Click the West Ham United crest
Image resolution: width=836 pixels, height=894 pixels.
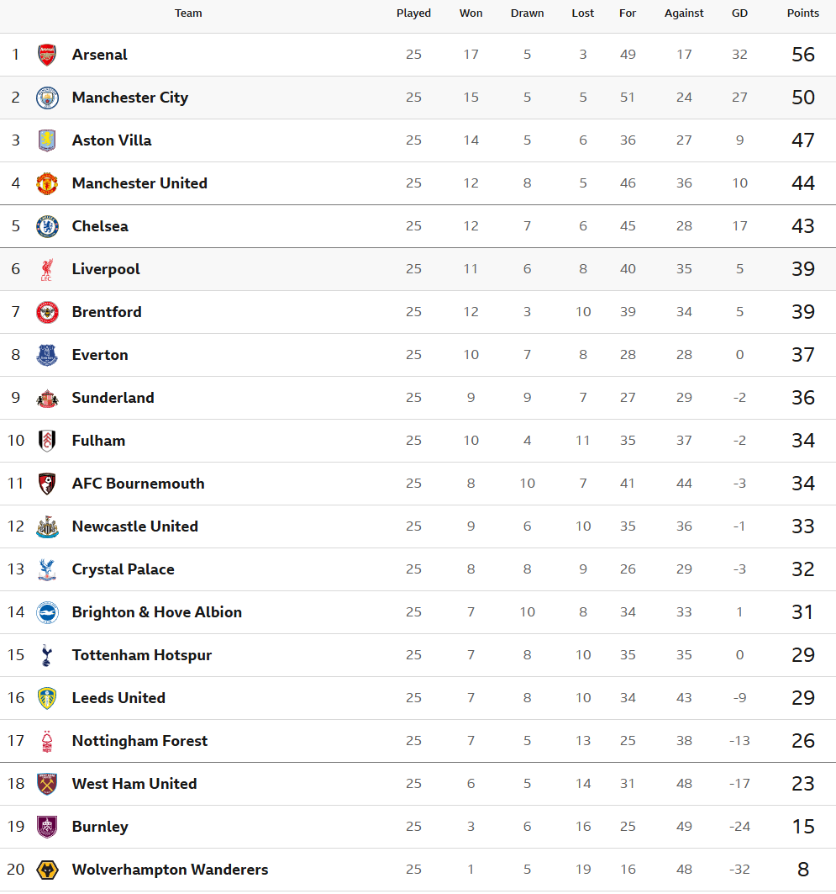(x=47, y=784)
